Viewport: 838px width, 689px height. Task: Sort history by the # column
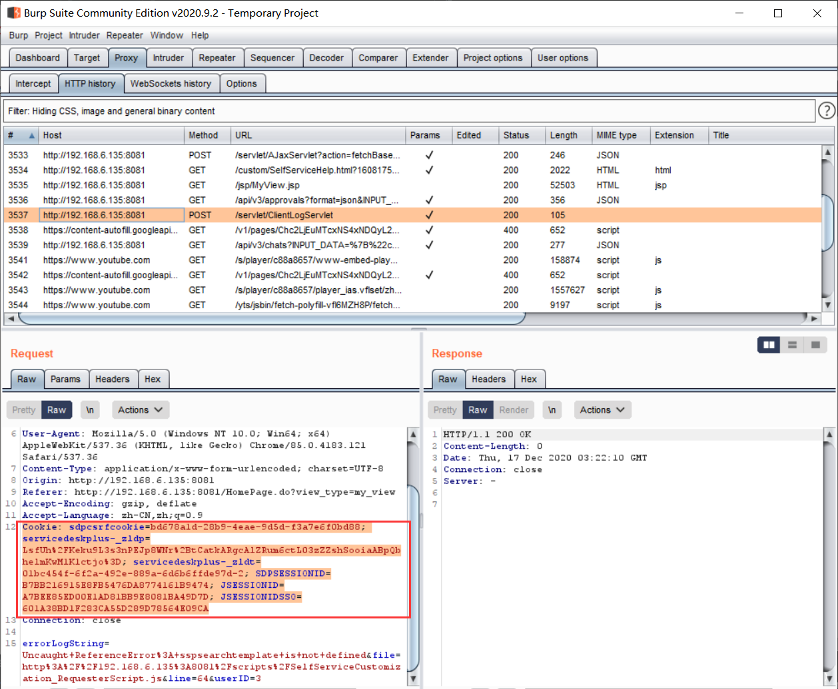(21, 135)
